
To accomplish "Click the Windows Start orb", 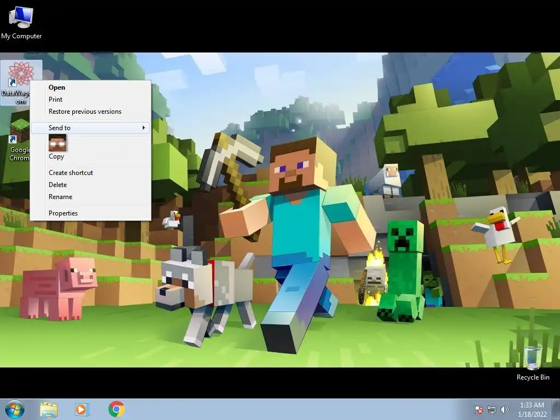I will 15,409.
